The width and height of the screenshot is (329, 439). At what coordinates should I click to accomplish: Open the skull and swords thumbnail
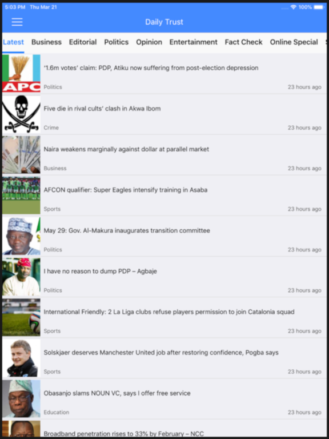pos(21,114)
